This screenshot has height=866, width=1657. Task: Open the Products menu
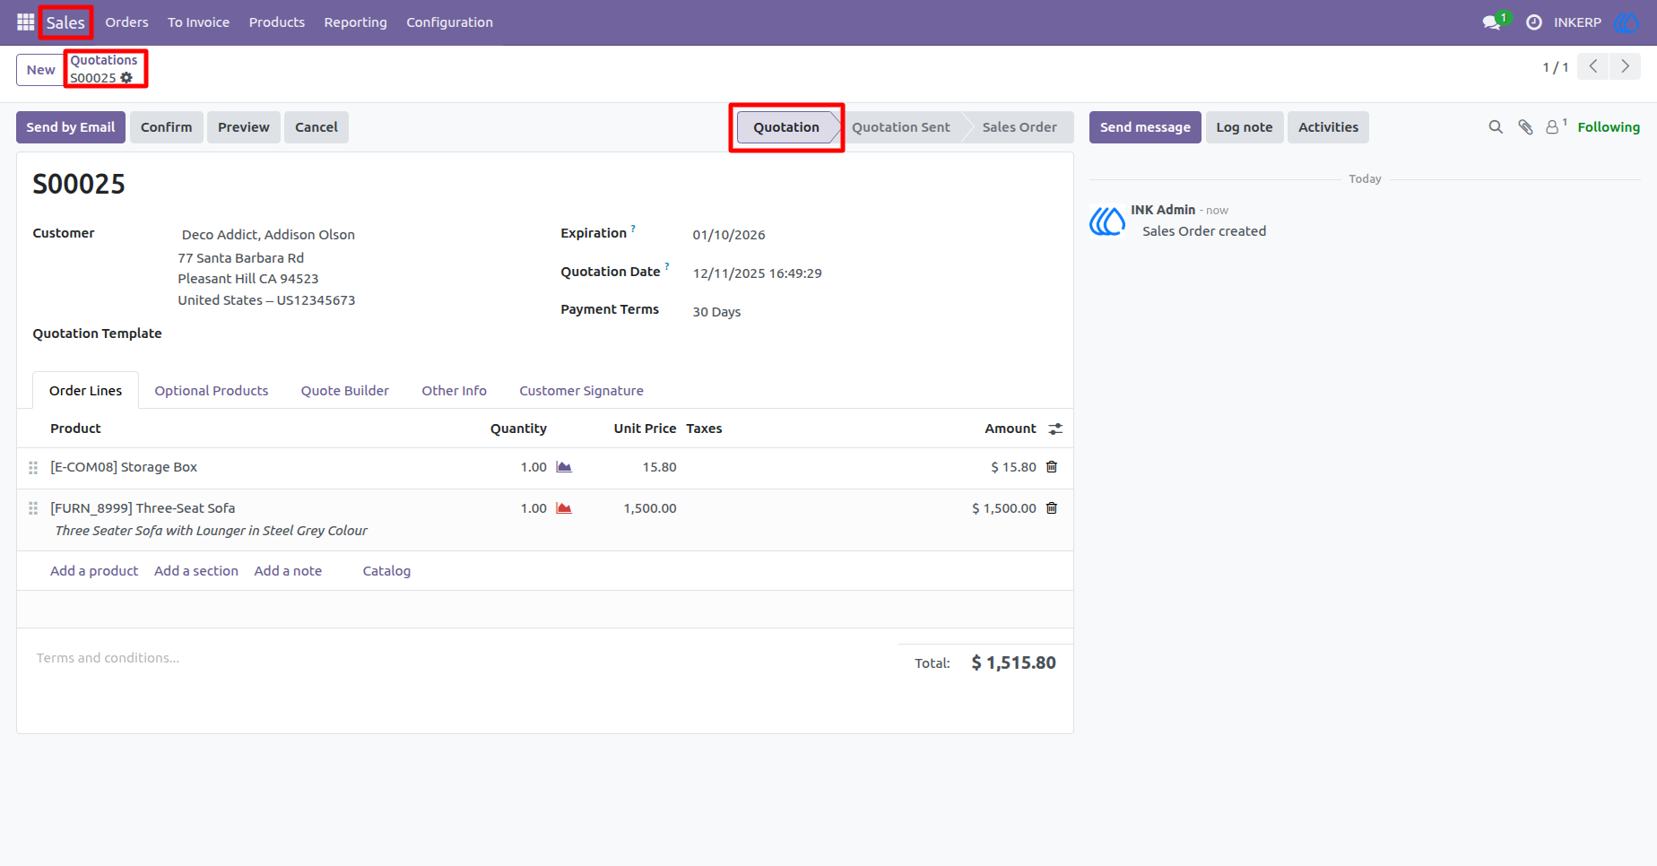[277, 22]
